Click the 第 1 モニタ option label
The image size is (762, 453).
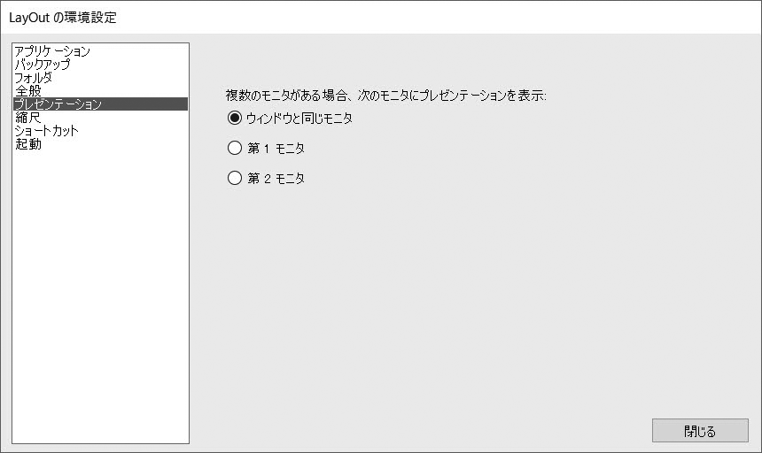point(276,148)
